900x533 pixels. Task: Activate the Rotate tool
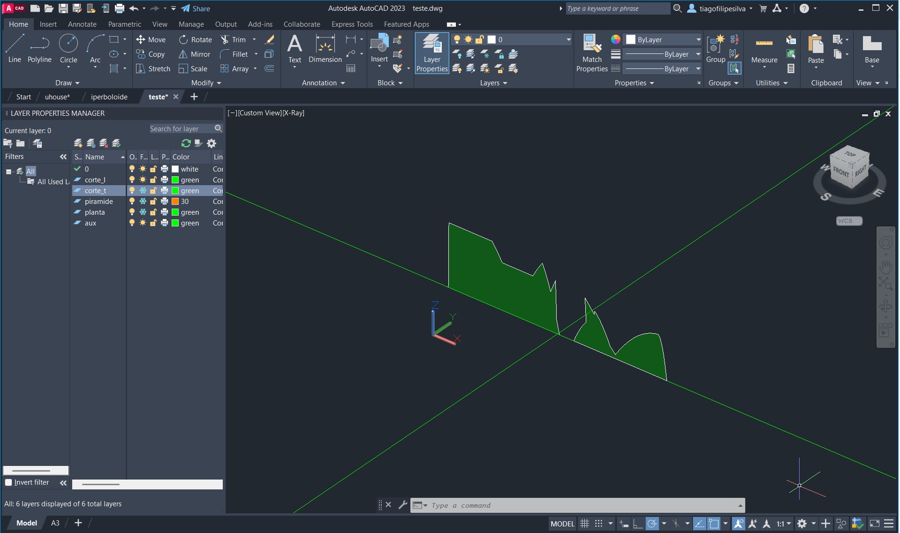pyautogui.click(x=196, y=40)
